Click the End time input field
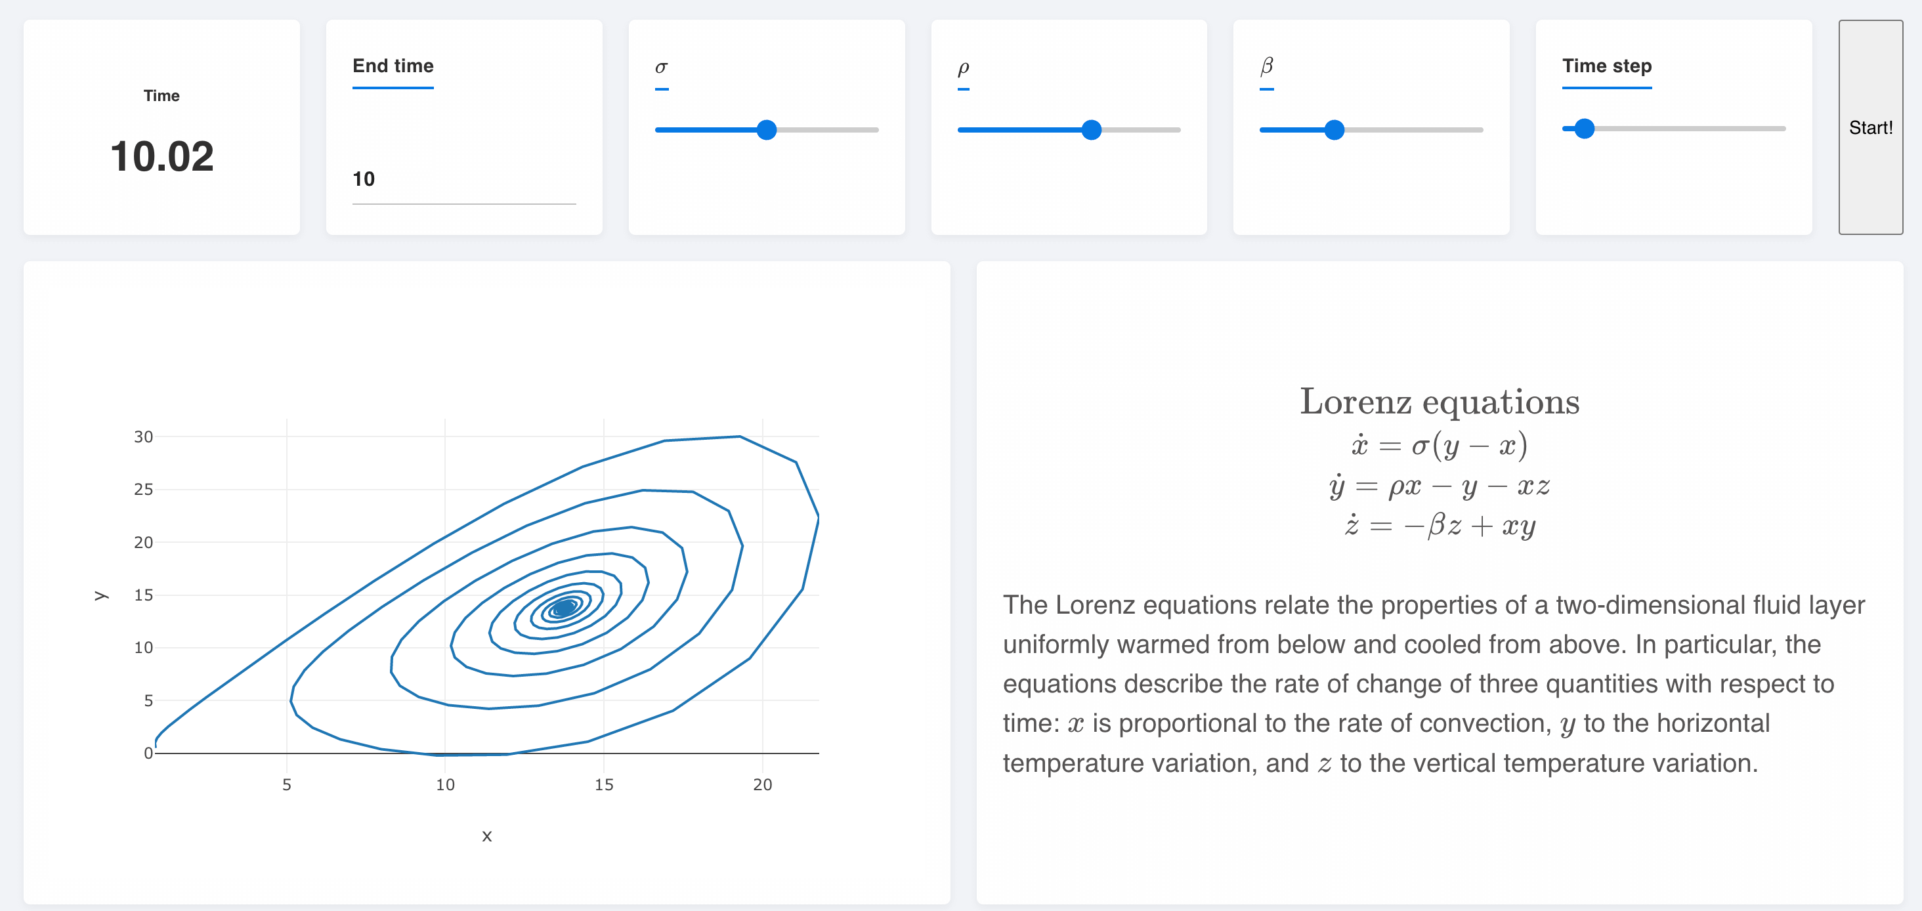Viewport: 1922px width, 911px height. pos(463,179)
